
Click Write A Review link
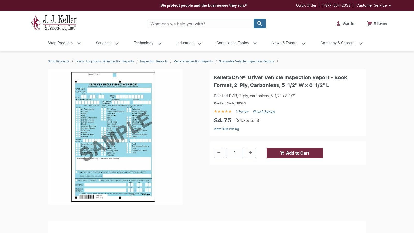[264, 112]
